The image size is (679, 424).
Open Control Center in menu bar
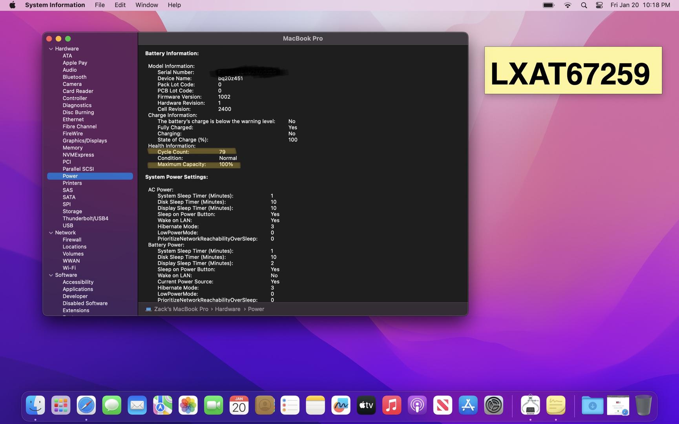pos(599,5)
